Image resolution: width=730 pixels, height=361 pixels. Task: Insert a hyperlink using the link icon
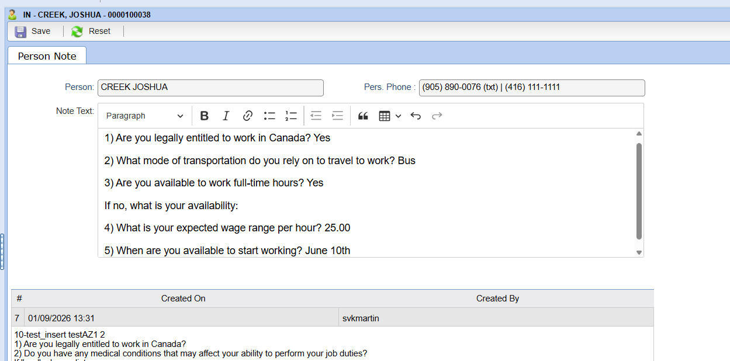(x=247, y=116)
